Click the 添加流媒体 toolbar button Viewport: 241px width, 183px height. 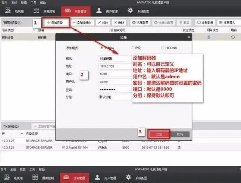click(84, 23)
